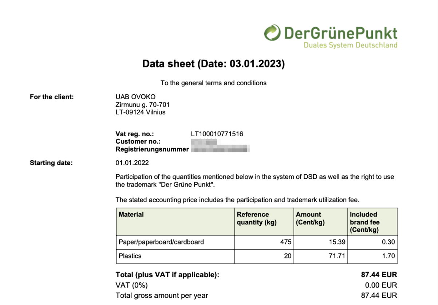Click the Duales System Deutschland tagline
Image resolution: width=438 pixels, height=305 pixels.
pos(350,46)
